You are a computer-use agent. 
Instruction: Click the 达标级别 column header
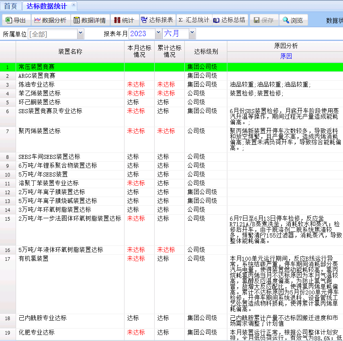point(206,51)
